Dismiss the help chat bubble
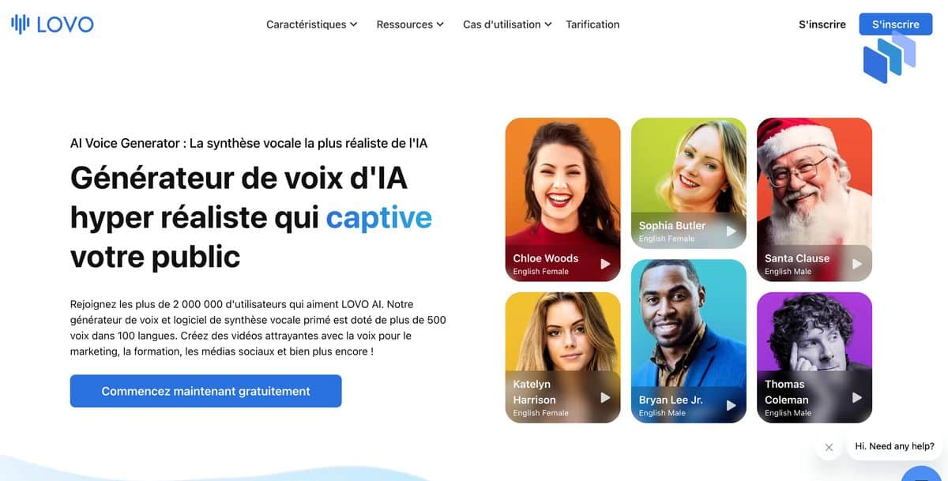Viewport: 948px width, 481px height. (x=829, y=447)
